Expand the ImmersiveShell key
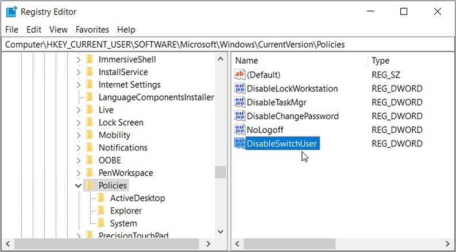 click(78, 60)
